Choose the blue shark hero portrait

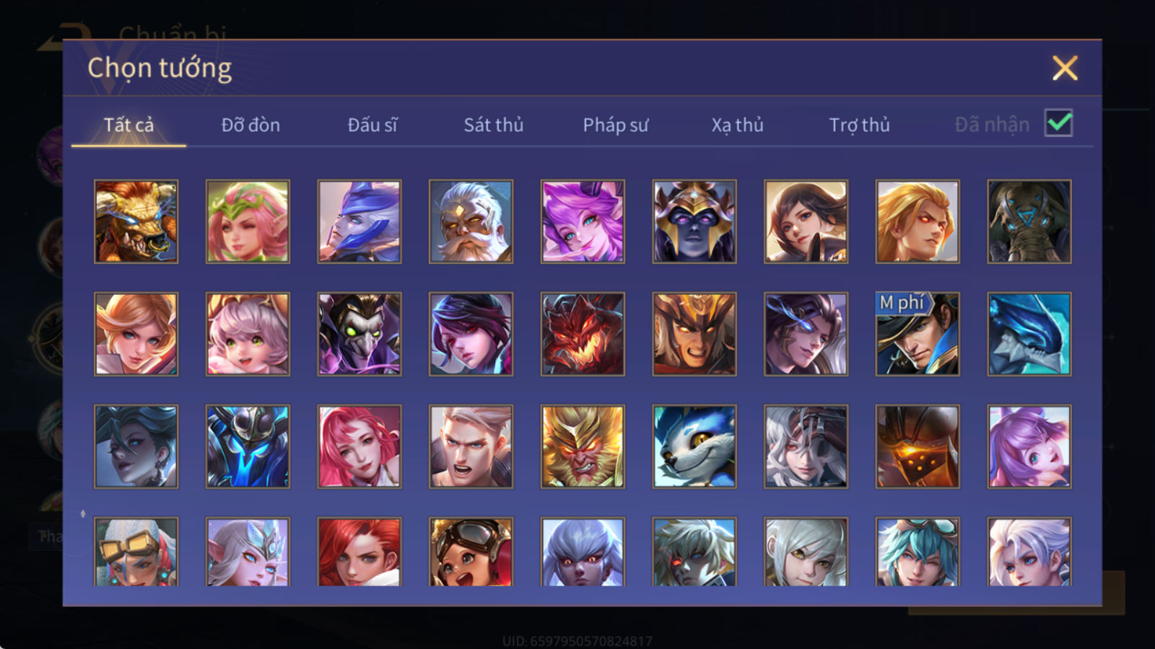pos(1029,334)
